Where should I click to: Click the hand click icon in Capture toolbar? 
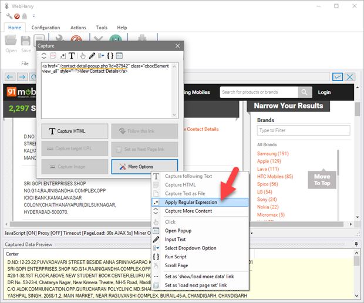(x=83, y=56)
